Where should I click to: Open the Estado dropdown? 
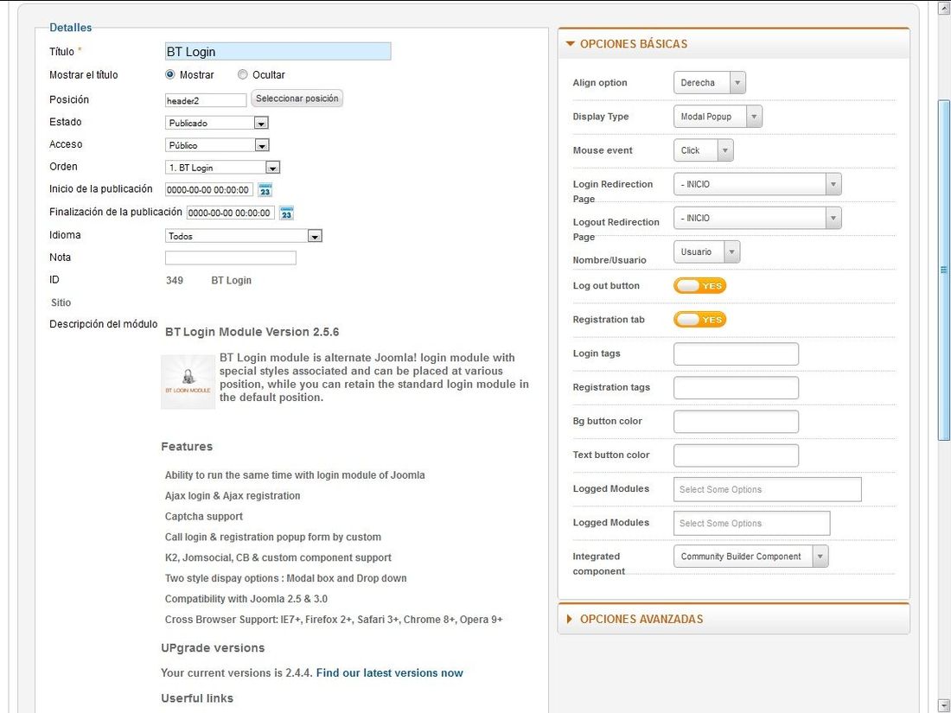click(216, 123)
